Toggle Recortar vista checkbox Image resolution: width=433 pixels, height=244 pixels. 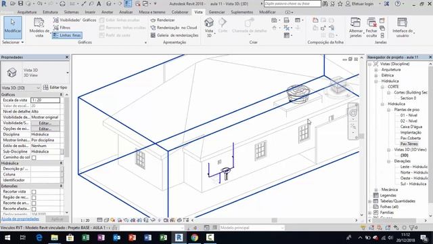coord(34,192)
